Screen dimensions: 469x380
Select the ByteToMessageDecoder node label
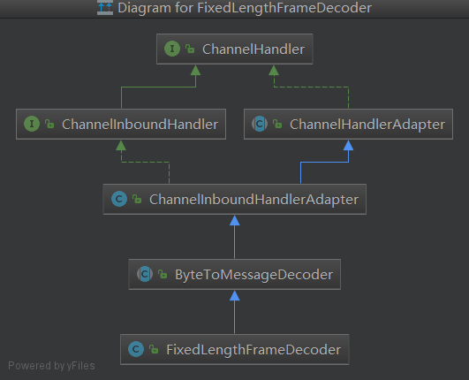[x=253, y=275]
